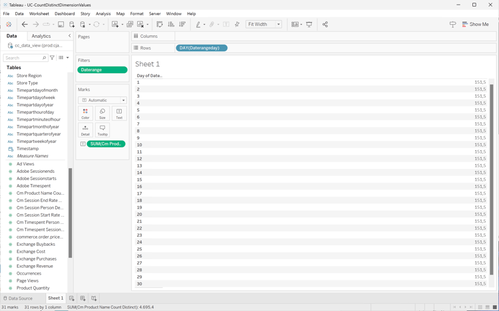Open the Format menu
Viewport: 499px width, 311px height.
coord(136,14)
